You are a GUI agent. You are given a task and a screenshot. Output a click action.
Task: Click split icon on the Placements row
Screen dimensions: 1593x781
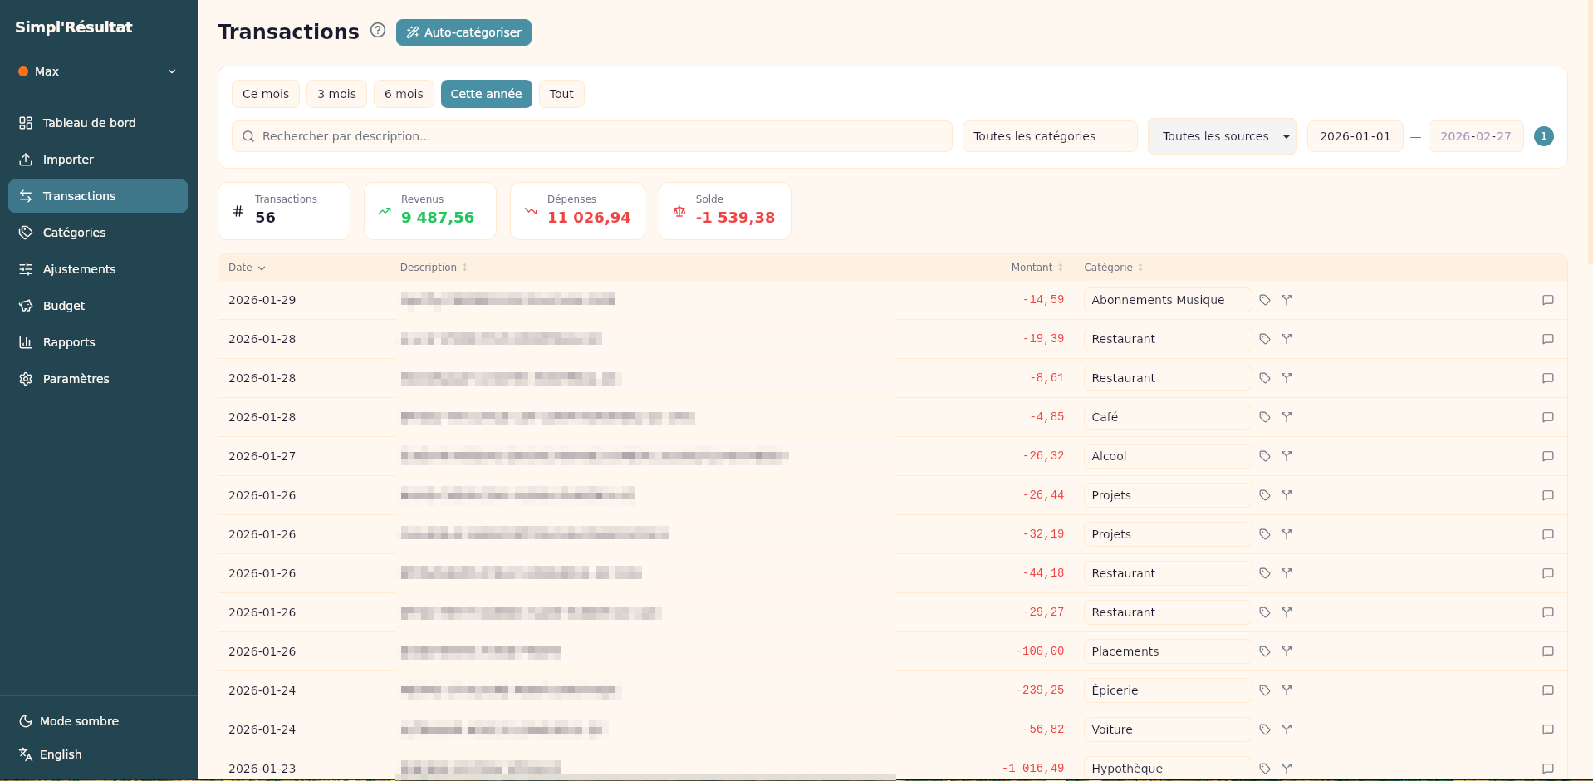[1286, 651]
